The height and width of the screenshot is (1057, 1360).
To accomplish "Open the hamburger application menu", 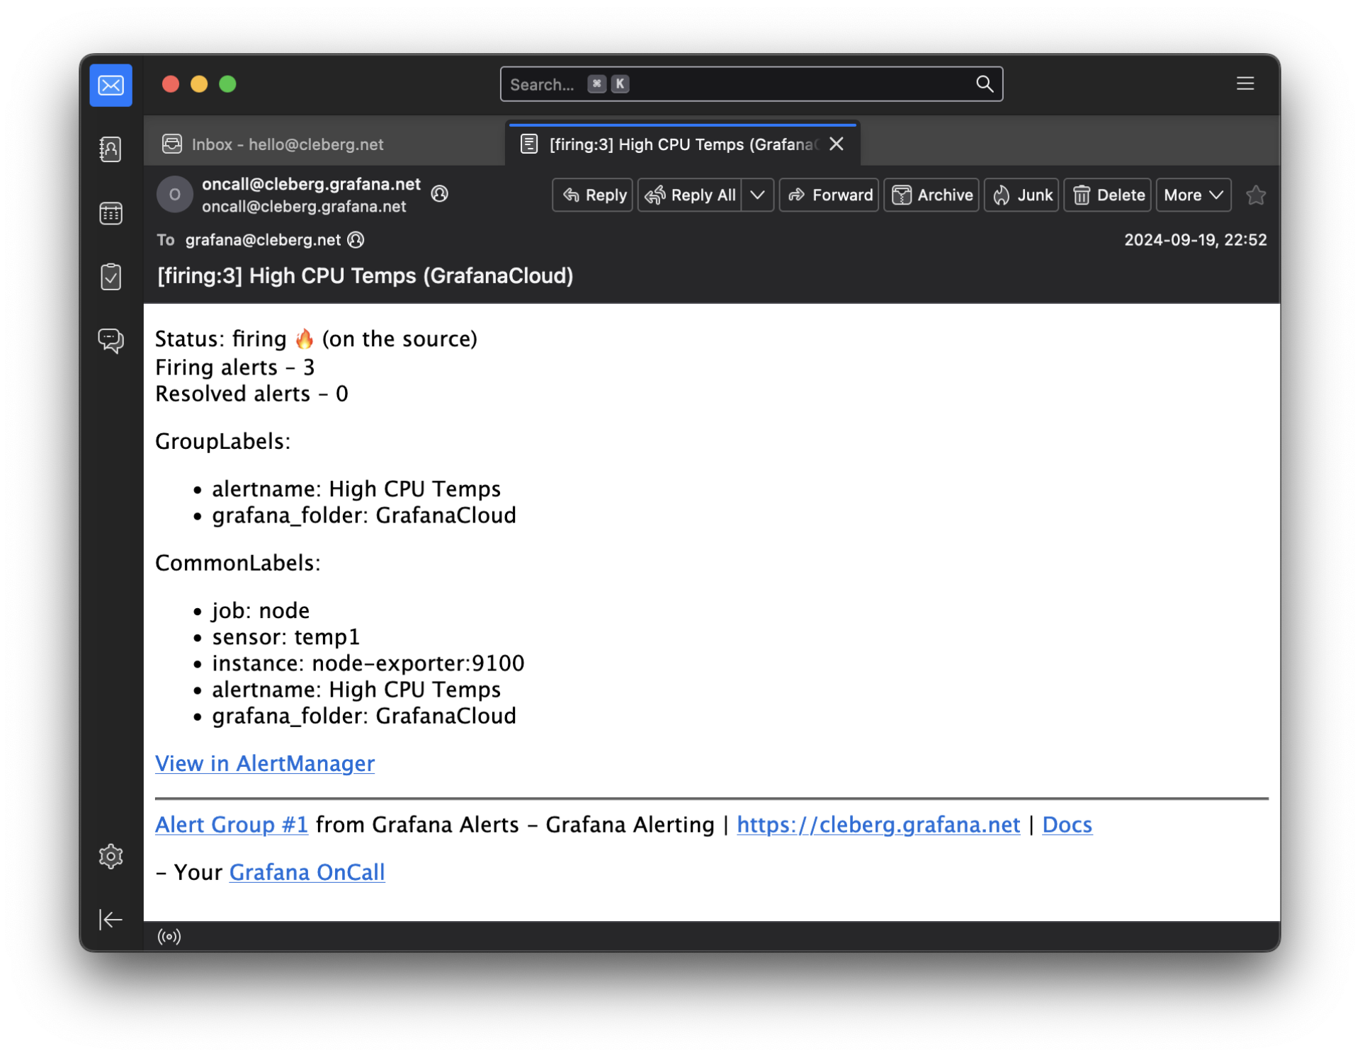I will [1245, 84].
